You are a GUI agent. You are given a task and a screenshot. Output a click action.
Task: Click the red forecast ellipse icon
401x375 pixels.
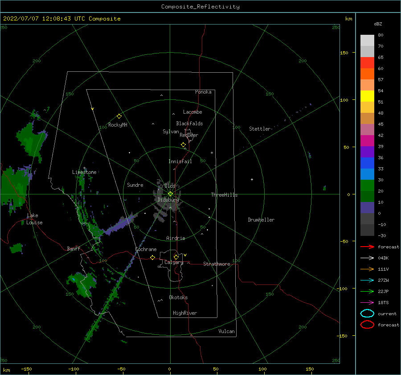coord(367,325)
